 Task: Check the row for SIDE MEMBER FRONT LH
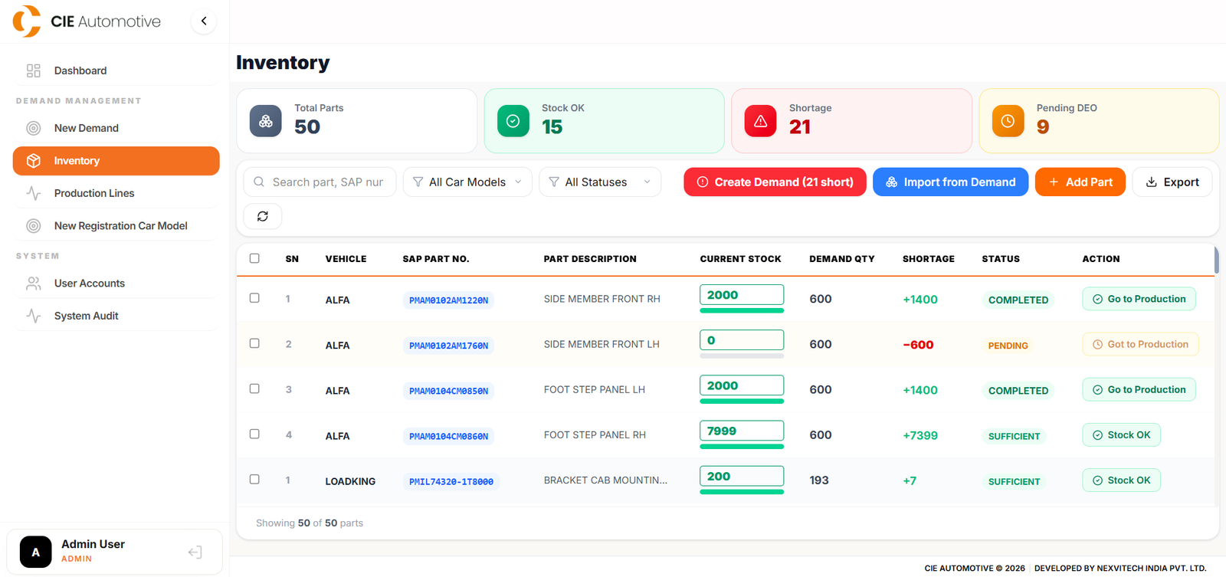(254, 343)
